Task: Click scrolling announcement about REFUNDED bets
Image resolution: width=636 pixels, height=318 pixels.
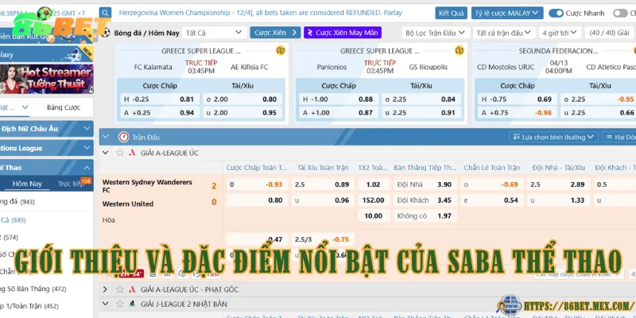Action: (261, 13)
